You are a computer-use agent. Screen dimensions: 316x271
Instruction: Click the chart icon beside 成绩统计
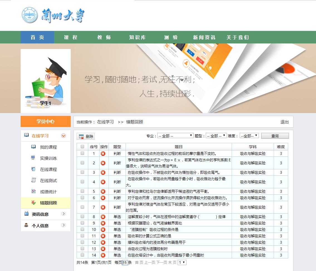(x=33, y=191)
